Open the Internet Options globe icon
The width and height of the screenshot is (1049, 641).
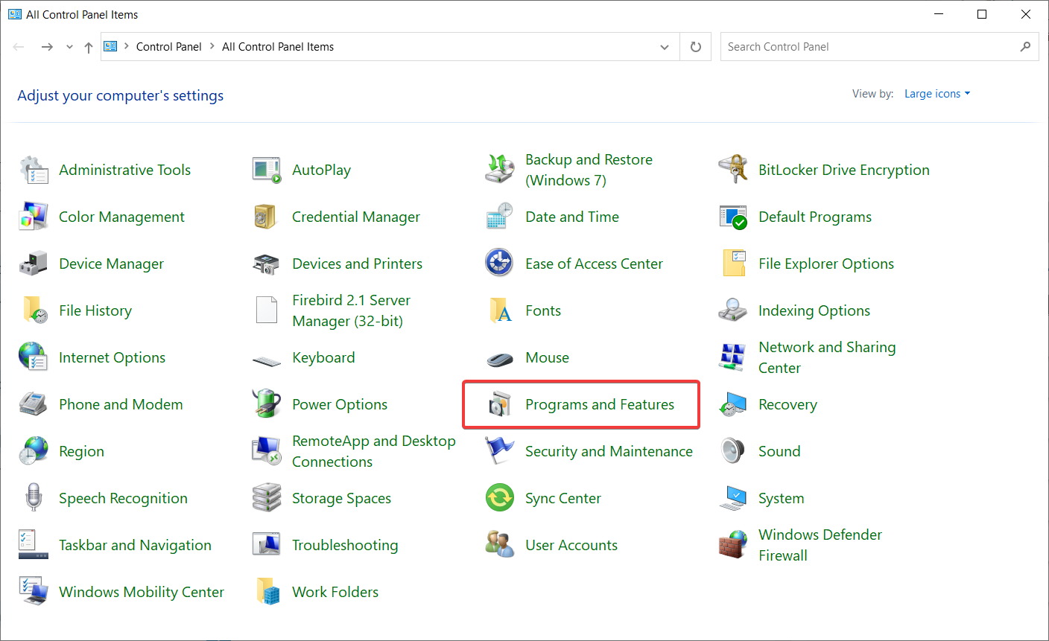click(34, 358)
